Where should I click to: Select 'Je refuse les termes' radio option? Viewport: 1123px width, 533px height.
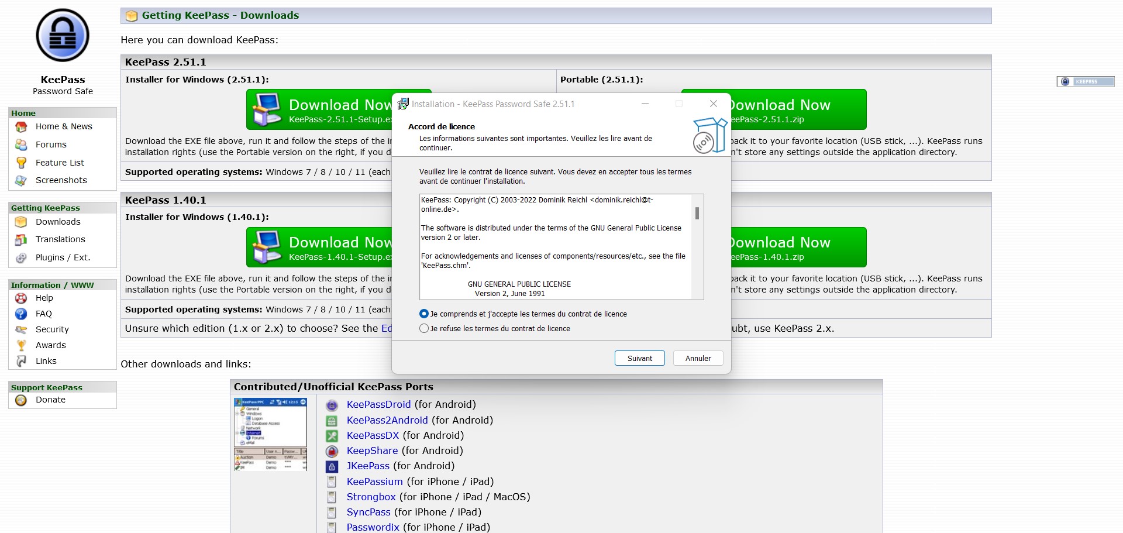[x=424, y=329]
